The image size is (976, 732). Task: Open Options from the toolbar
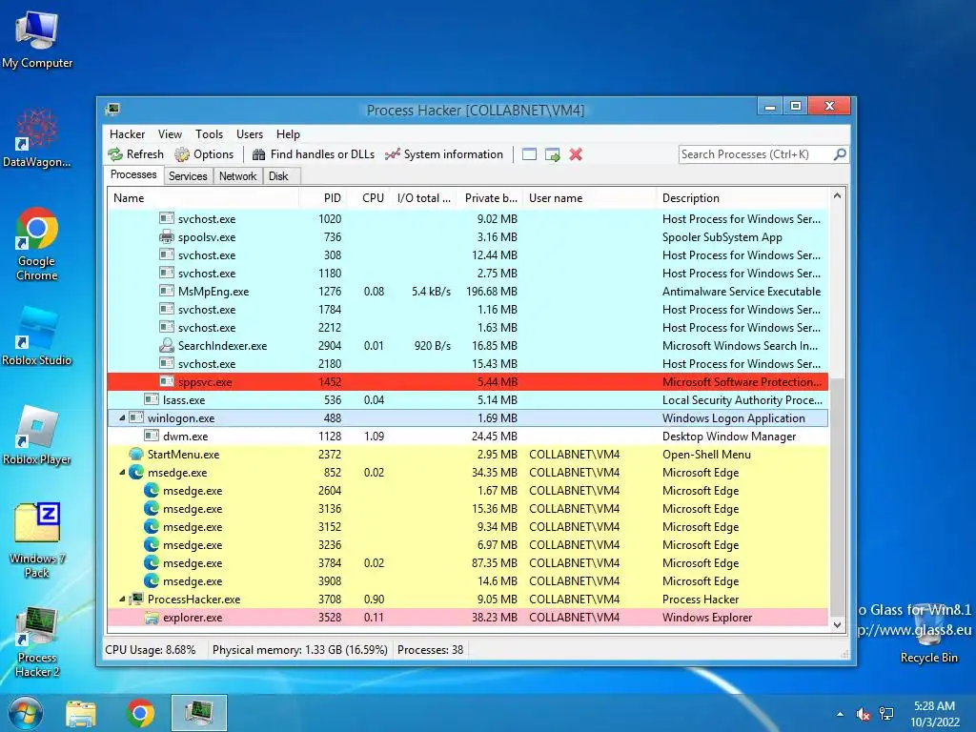[204, 154]
